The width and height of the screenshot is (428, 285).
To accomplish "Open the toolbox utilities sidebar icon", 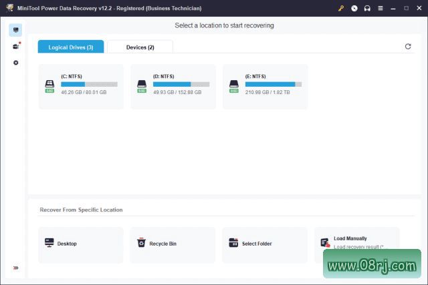I will coord(16,46).
